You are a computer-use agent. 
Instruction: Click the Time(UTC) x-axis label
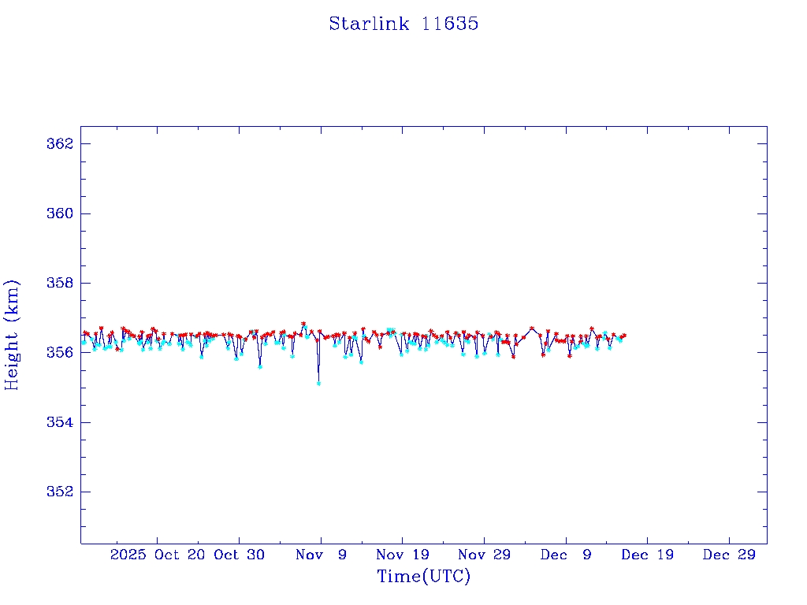(423, 577)
